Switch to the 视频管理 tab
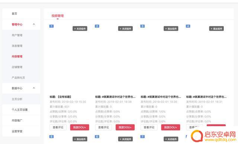The width and height of the screenshot is (238, 144). tap(58, 16)
